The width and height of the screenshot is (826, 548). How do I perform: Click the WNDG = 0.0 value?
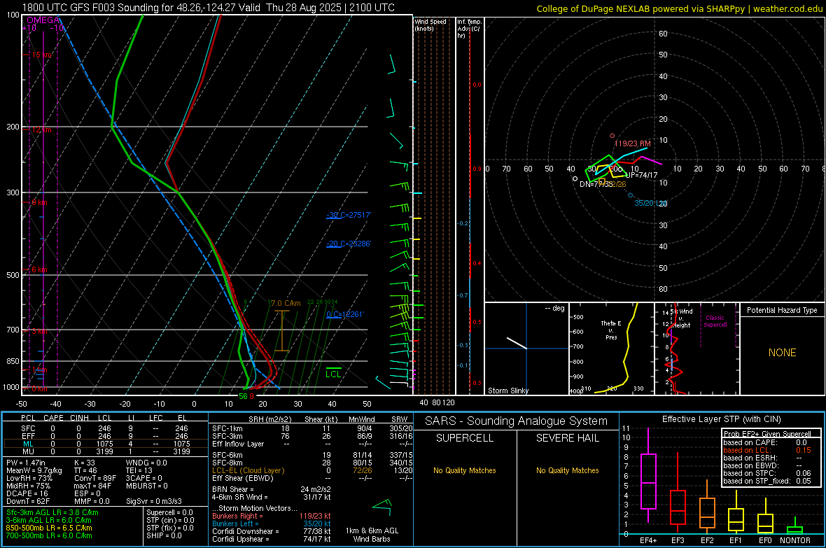(x=146, y=463)
